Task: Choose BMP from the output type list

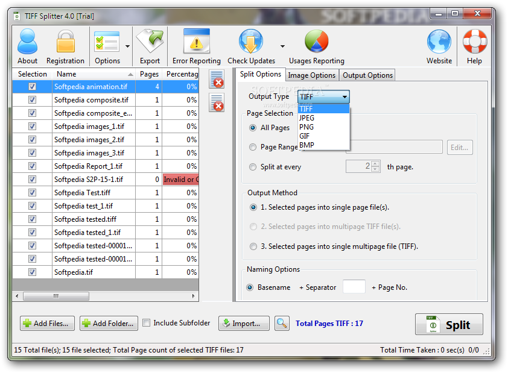Action: (323, 145)
